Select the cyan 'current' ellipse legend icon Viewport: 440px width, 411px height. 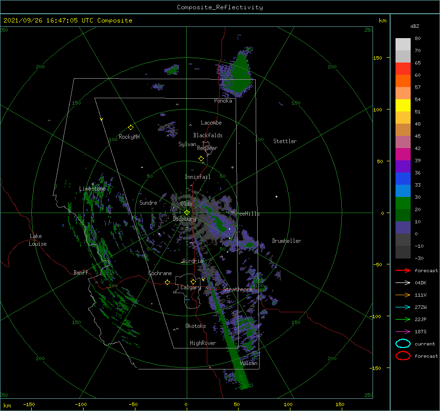click(403, 344)
